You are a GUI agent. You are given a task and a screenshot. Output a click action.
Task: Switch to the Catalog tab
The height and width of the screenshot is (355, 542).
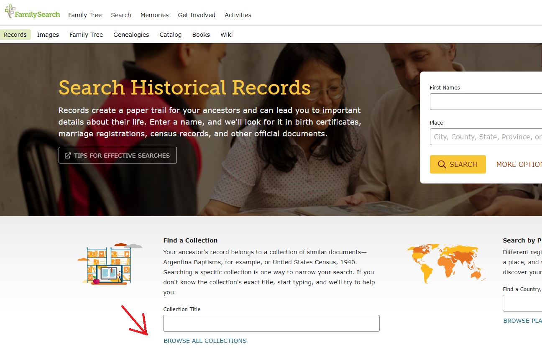tap(171, 35)
